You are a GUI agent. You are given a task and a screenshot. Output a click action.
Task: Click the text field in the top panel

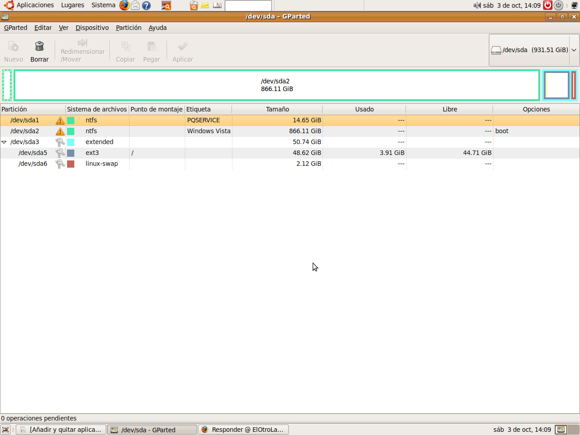(248, 5)
